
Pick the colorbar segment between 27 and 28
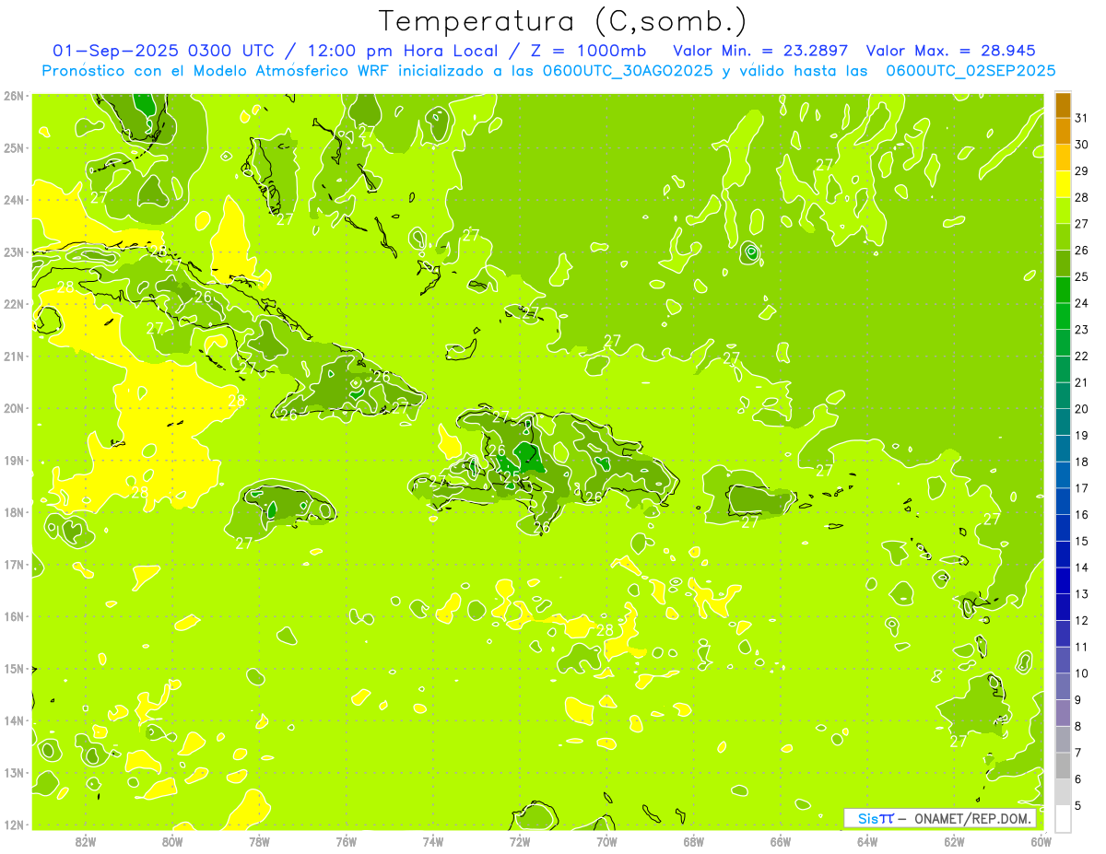pyautogui.click(x=1063, y=210)
